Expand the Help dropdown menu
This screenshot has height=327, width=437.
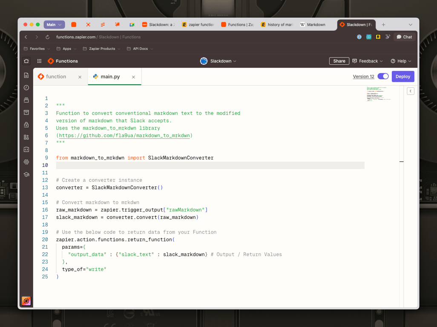click(401, 61)
